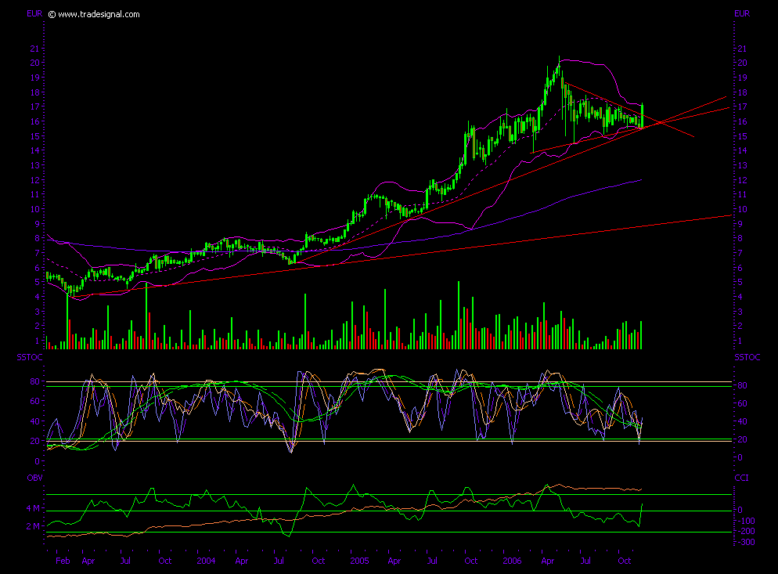
Task: Click '21' on the left price axis
Action: point(34,49)
